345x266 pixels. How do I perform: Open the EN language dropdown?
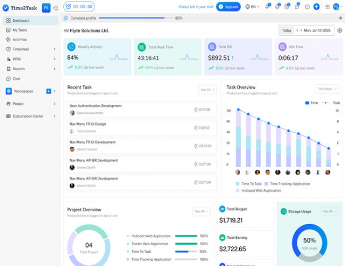[253, 7]
